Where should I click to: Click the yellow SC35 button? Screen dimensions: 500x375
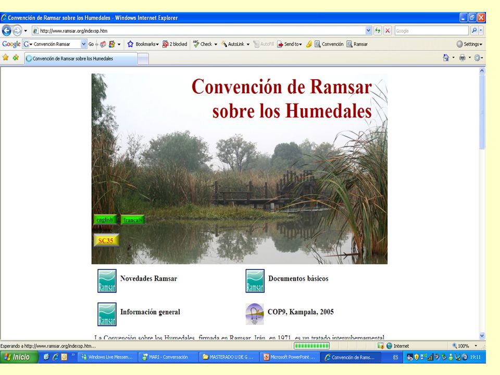(x=106, y=240)
